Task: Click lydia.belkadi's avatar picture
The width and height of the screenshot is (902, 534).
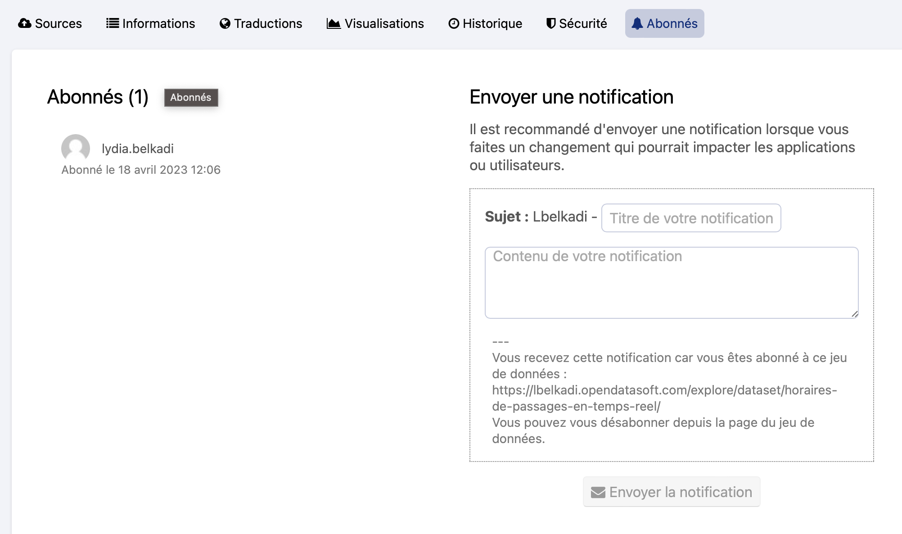Action: click(x=76, y=148)
